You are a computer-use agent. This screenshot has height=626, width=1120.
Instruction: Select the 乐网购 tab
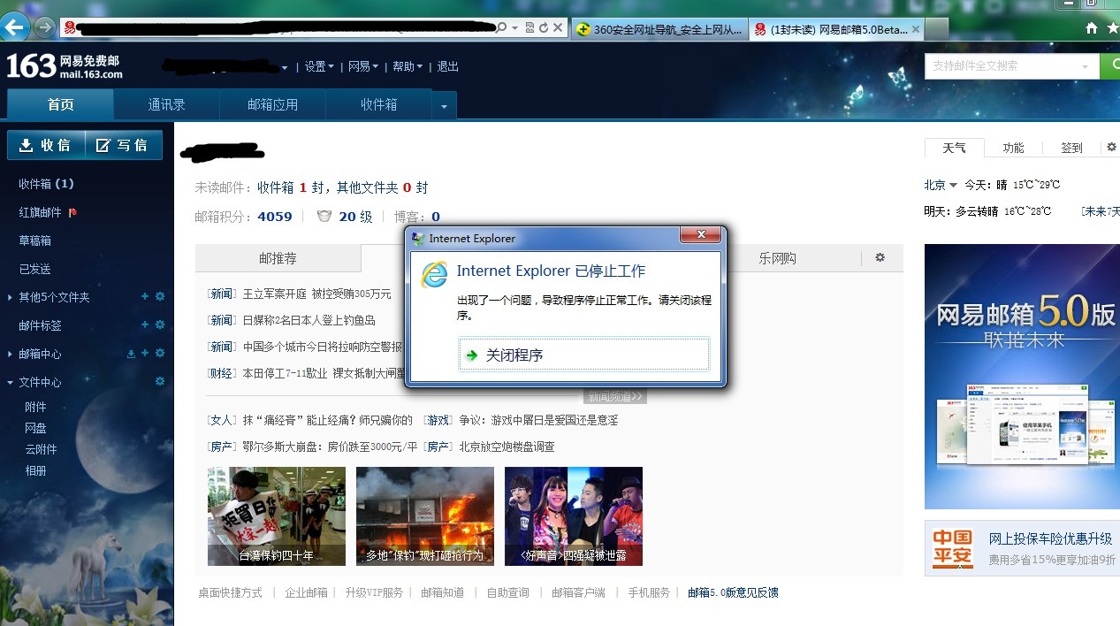coord(777,258)
